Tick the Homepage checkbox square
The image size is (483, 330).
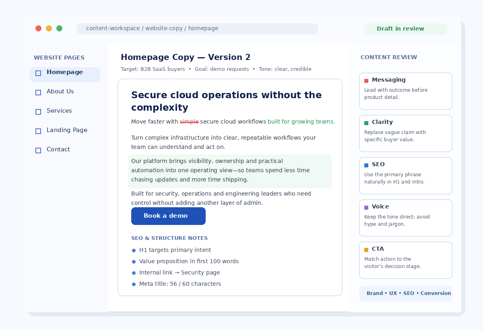click(x=38, y=73)
